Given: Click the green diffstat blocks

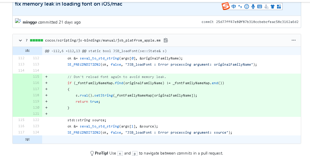Looking at the screenshot, I should 36,40.
